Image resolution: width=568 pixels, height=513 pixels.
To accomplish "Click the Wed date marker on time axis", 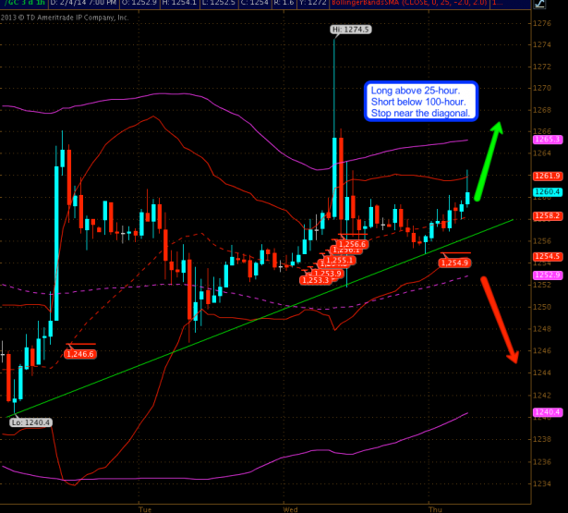I will click(290, 508).
